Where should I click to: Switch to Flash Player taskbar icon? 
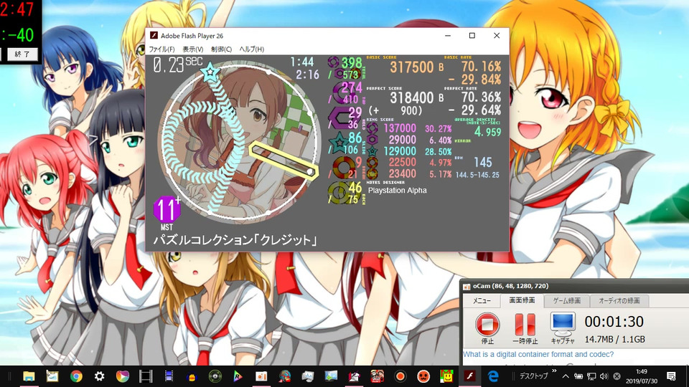(469, 376)
